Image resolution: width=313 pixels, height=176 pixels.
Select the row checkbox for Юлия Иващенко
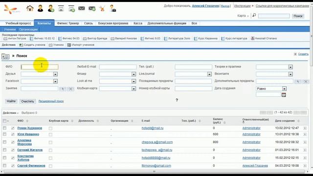[4, 134]
